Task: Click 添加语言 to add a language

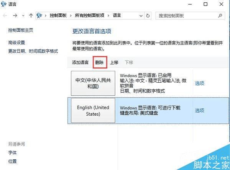Action: 80,62
